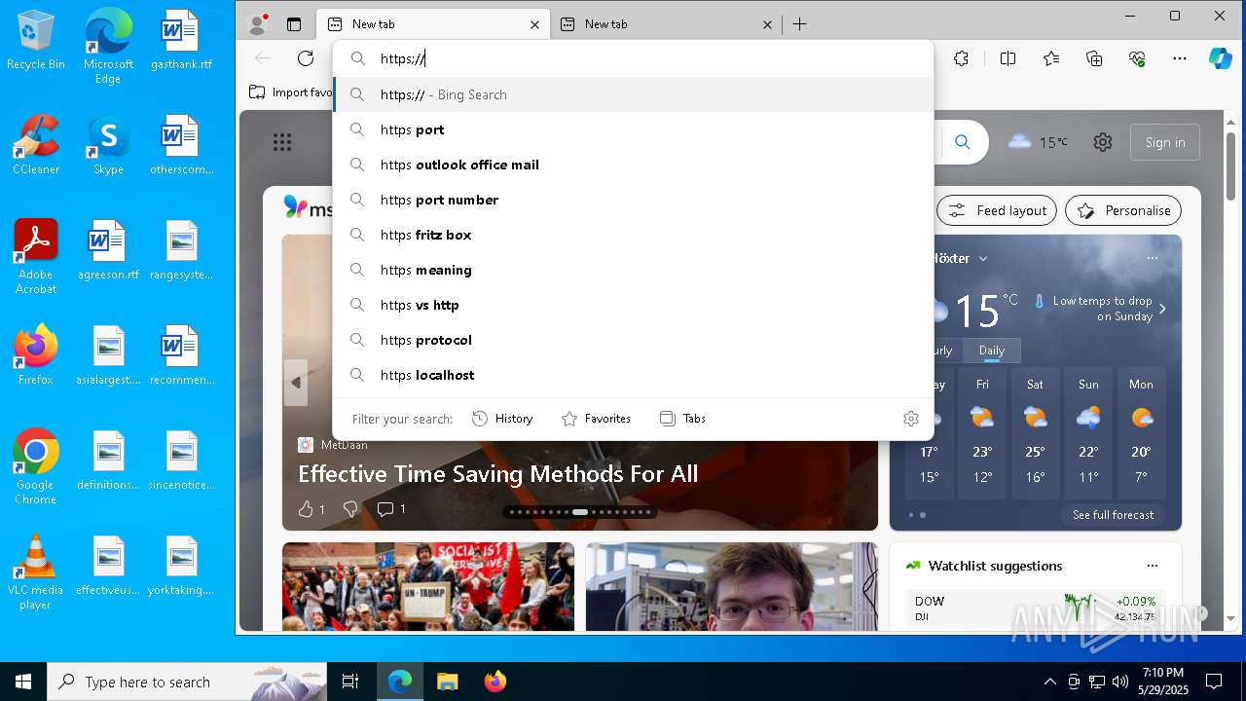Viewport: 1246px width, 701px height.
Task: Expand the Höxter location dropdown
Action: pos(983,259)
